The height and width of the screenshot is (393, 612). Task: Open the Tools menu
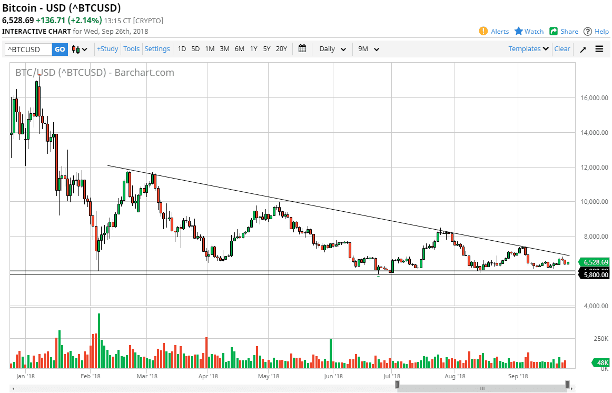pos(131,48)
